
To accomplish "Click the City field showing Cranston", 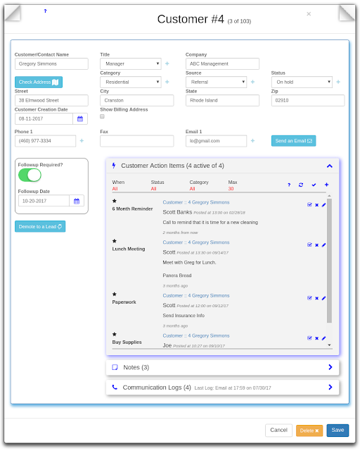I will coord(137,100).
